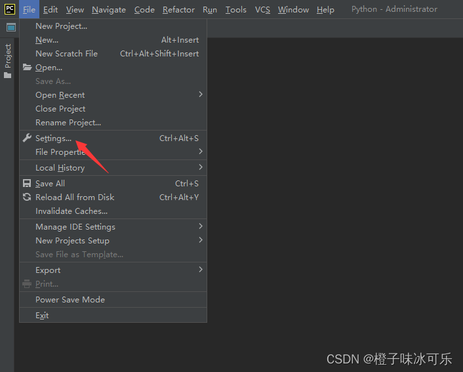
Task: Click the Ctrl+Alt+S shortcut text
Action: pyautogui.click(x=179, y=138)
